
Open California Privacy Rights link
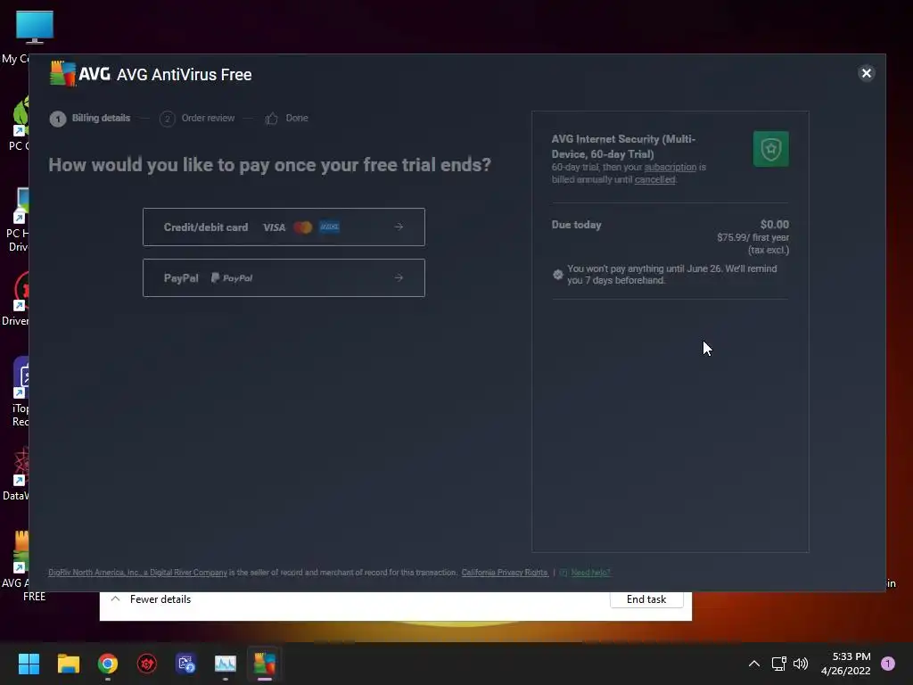coord(505,573)
